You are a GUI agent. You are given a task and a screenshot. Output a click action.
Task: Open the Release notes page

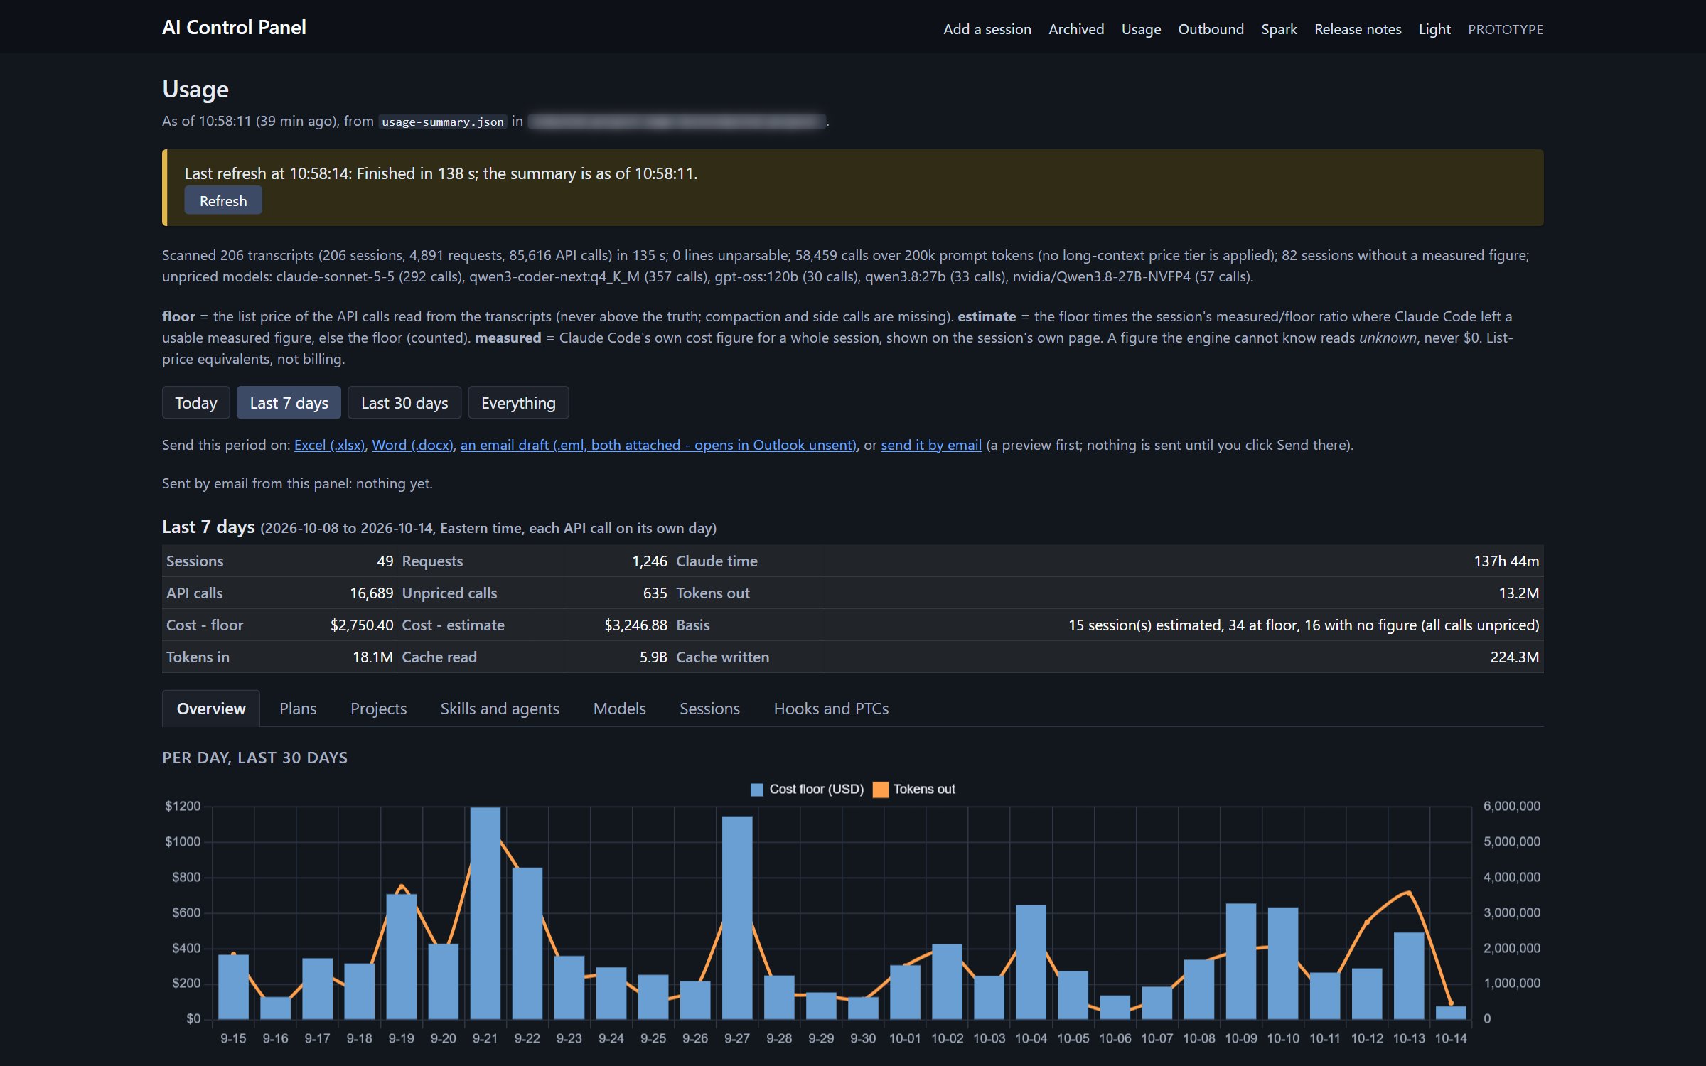pos(1358,29)
